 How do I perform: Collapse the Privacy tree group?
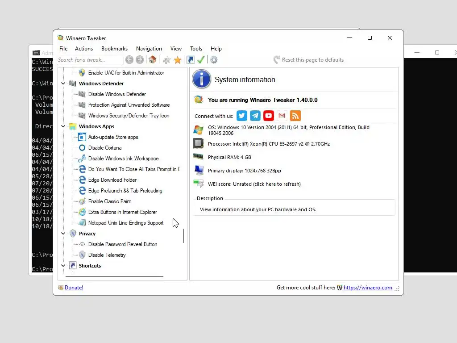pyautogui.click(x=63, y=233)
